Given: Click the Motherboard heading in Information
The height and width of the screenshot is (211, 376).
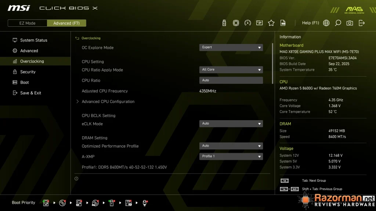Looking at the screenshot, I should [291, 45].
